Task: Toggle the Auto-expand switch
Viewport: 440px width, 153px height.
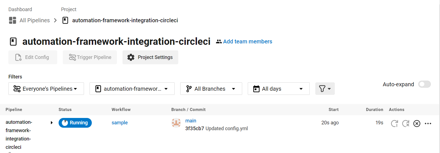Action: tap(424, 84)
